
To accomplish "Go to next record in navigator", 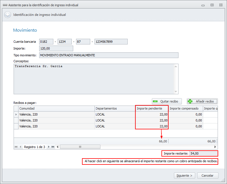I will pyautogui.click(x=49, y=147).
